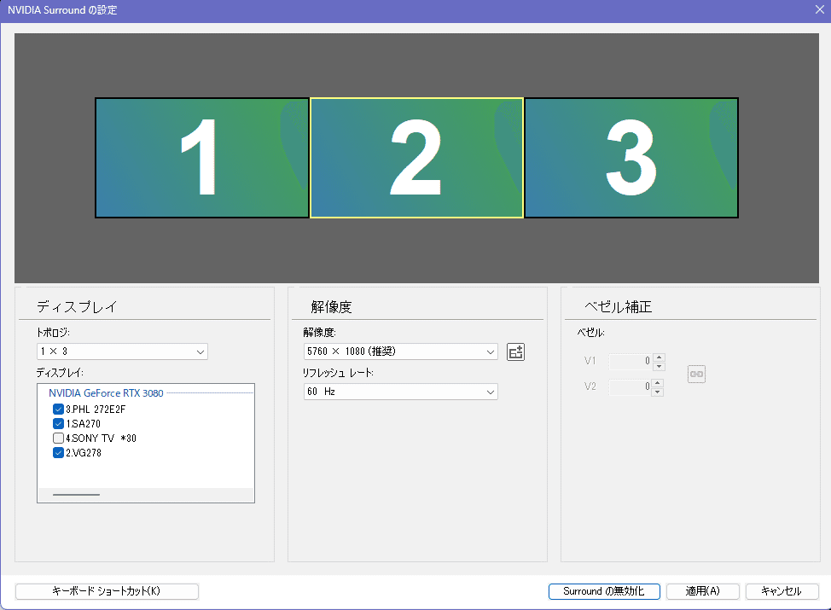This screenshot has width=831, height=610.
Task: Increase V2 bezel with up arrow
Action: pyautogui.click(x=658, y=383)
